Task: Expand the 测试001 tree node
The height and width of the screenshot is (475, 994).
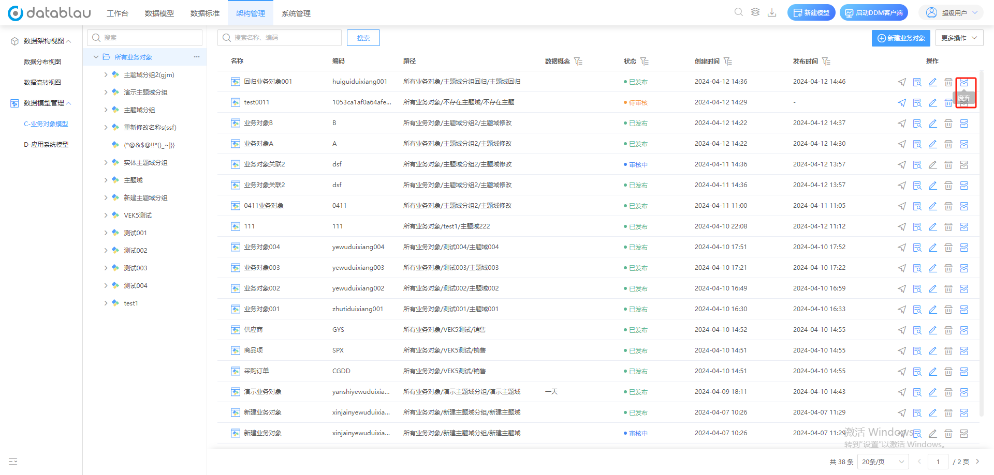Action: click(106, 233)
